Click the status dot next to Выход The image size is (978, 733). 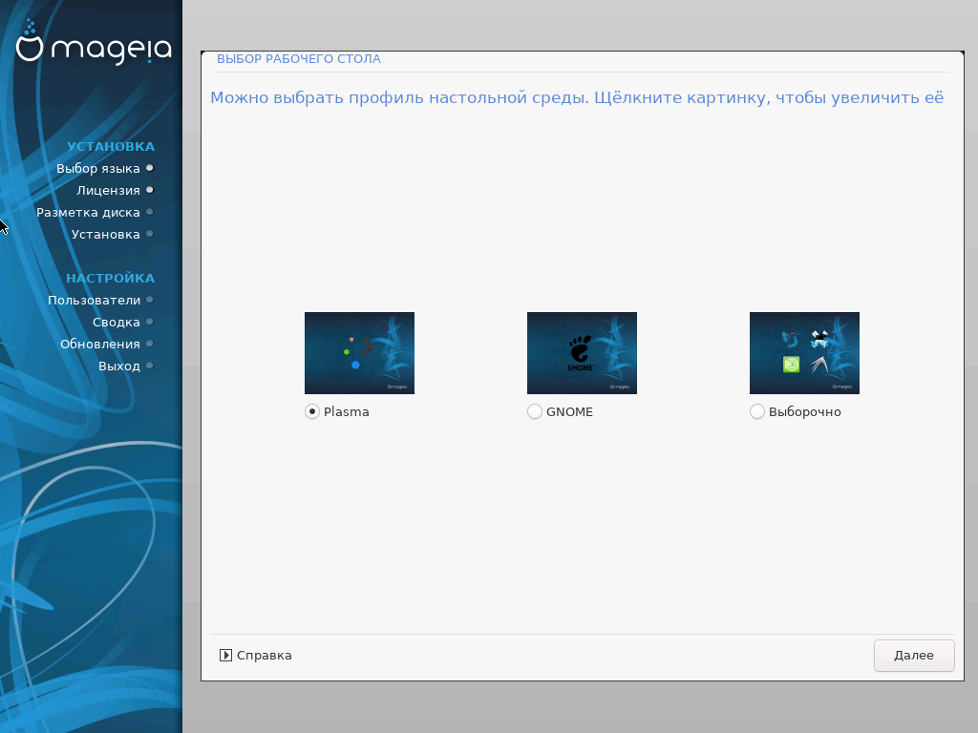150,366
